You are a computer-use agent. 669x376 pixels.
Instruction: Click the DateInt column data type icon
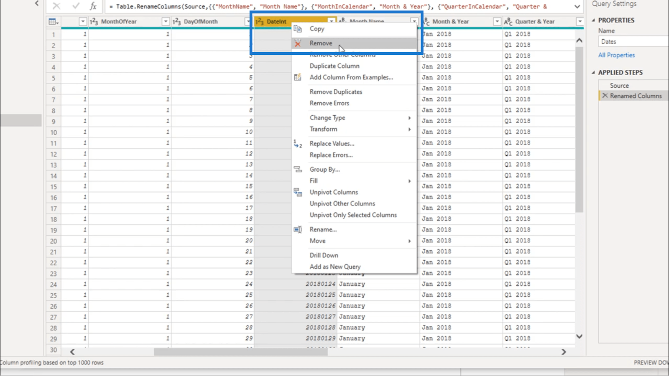coord(260,22)
